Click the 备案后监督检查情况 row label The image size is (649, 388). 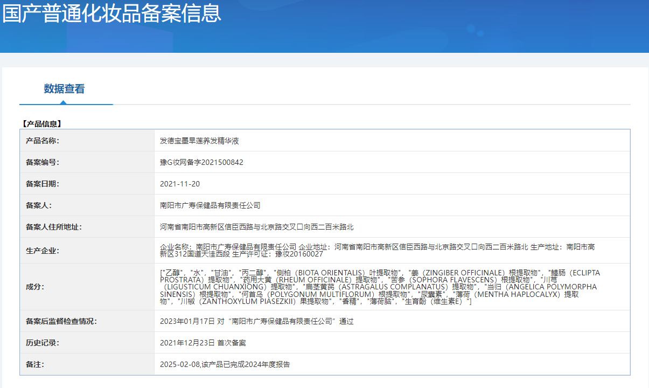coord(61,321)
